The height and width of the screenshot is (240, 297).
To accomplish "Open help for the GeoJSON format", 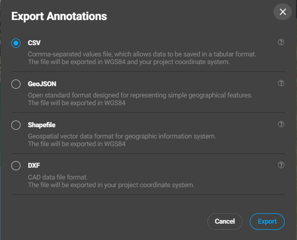I will coord(281,83).
